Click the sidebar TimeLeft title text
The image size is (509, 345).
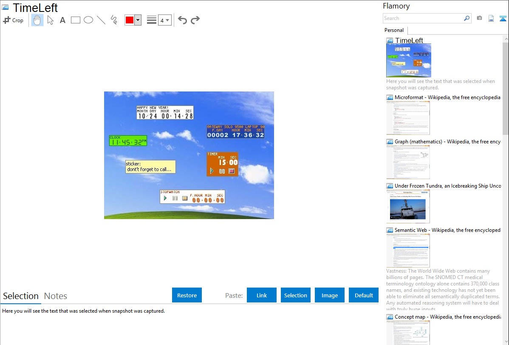(x=409, y=40)
